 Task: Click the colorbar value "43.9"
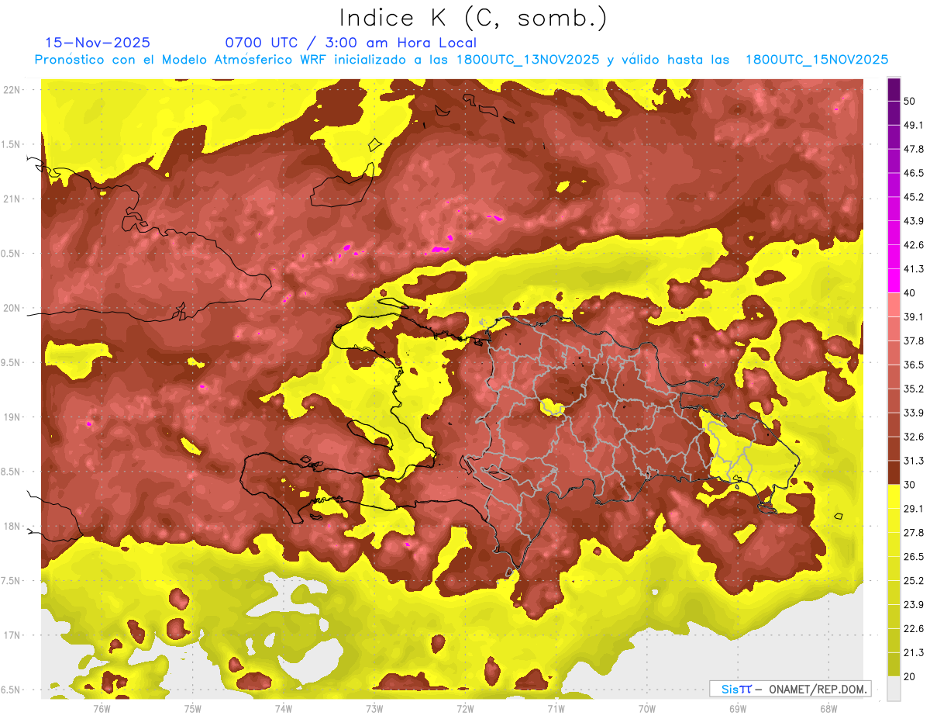[x=914, y=221]
